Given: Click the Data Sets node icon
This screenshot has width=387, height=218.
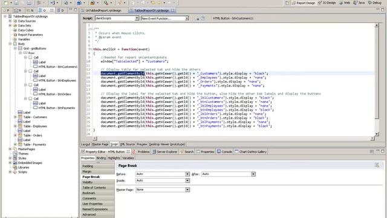Looking at the screenshot, I should pyautogui.click(x=15, y=25).
